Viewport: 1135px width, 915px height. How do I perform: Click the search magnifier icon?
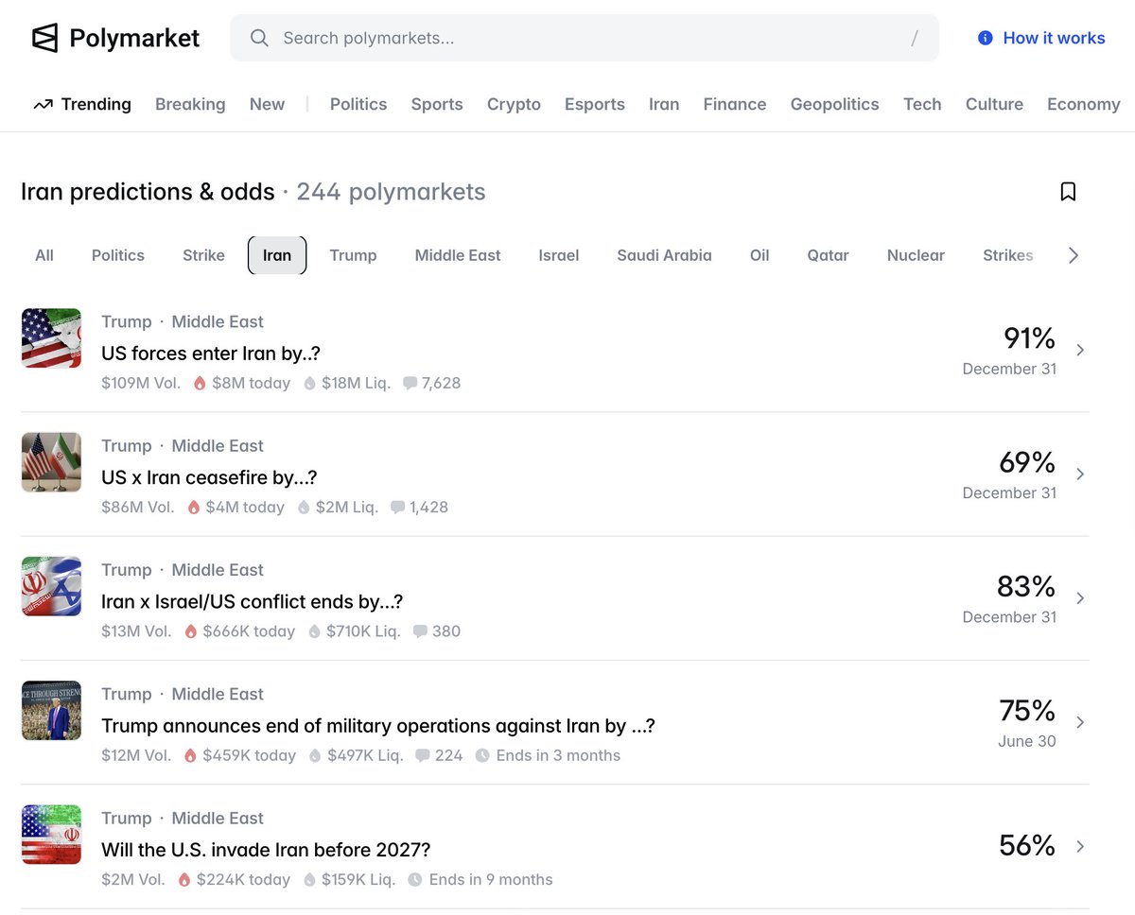259,38
